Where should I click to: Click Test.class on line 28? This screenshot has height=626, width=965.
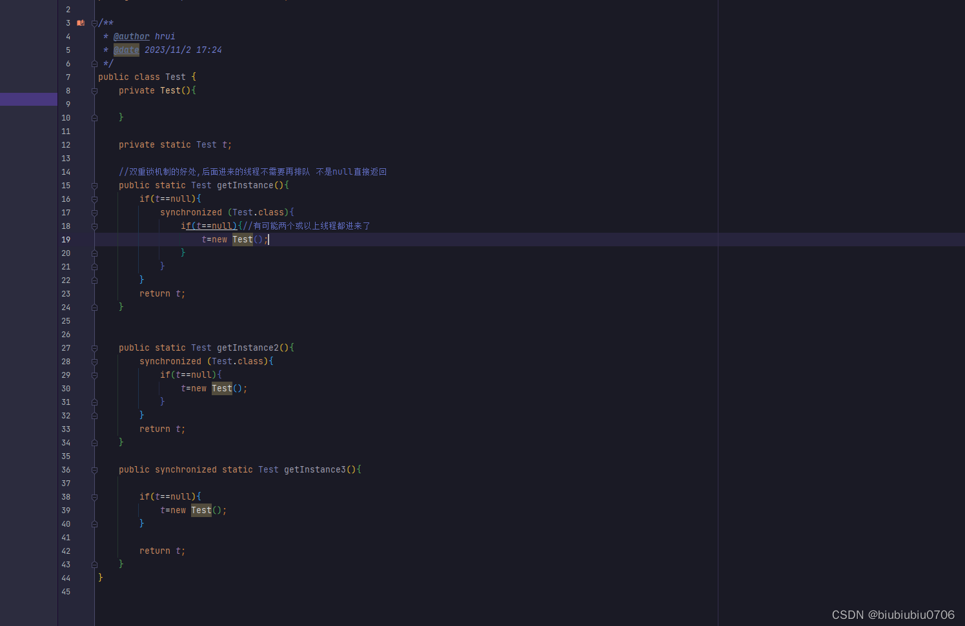click(238, 362)
